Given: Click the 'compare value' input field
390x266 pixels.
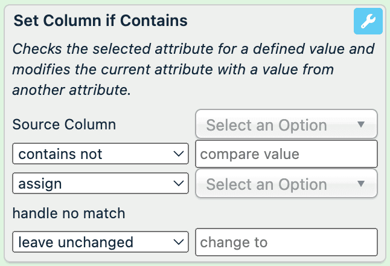Looking at the screenshot, I should 287,154.
